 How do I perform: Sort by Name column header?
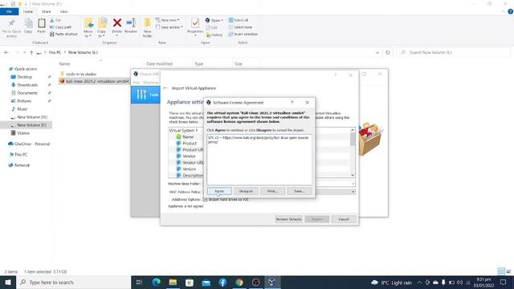click(64, 64)
